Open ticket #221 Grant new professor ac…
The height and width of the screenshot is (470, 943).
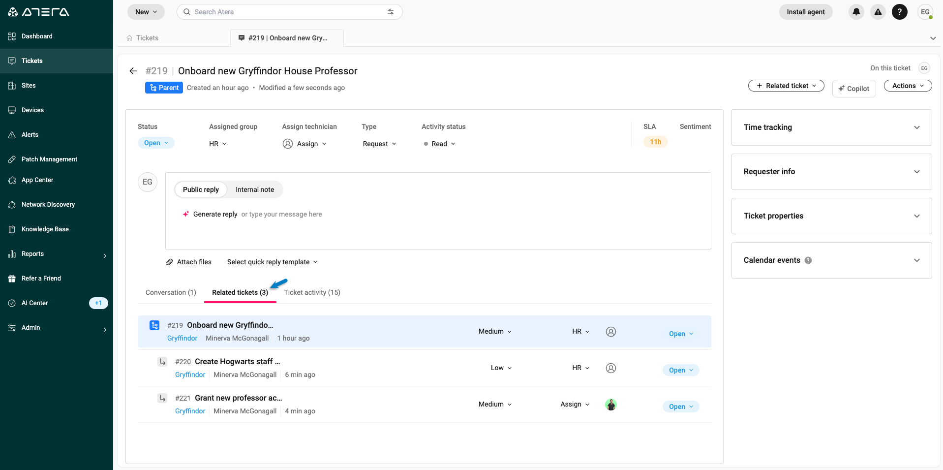click(239, 398)
